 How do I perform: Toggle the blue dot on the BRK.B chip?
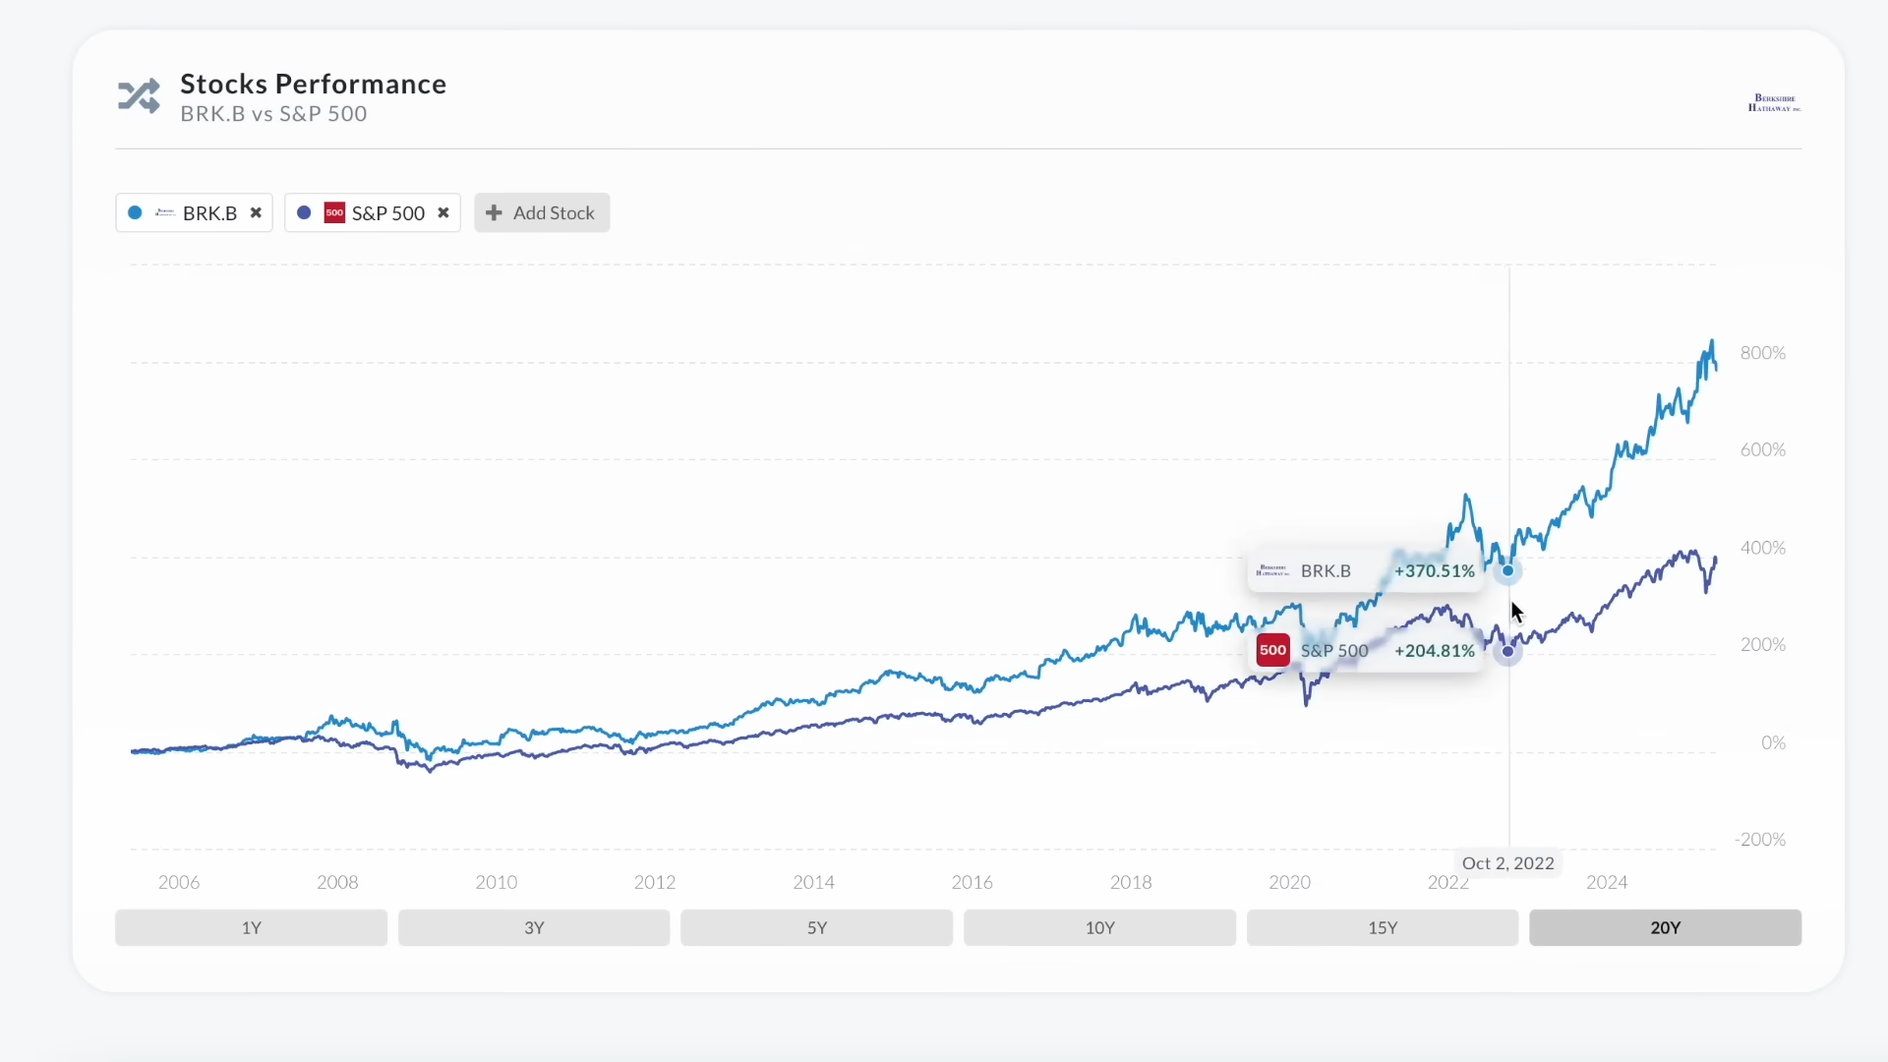coord(135,212)
